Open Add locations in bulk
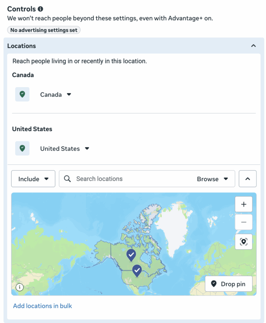 tap(42, 305)
